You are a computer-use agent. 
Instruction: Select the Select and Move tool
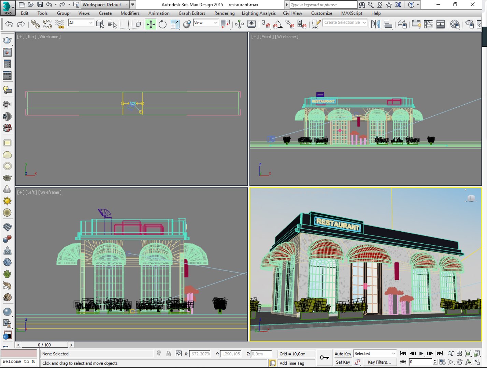pos(151,24)
